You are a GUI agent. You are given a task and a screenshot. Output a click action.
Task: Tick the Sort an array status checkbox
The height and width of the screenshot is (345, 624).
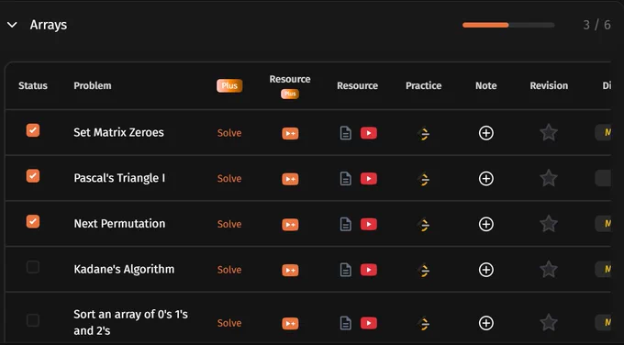pos(33,320)
